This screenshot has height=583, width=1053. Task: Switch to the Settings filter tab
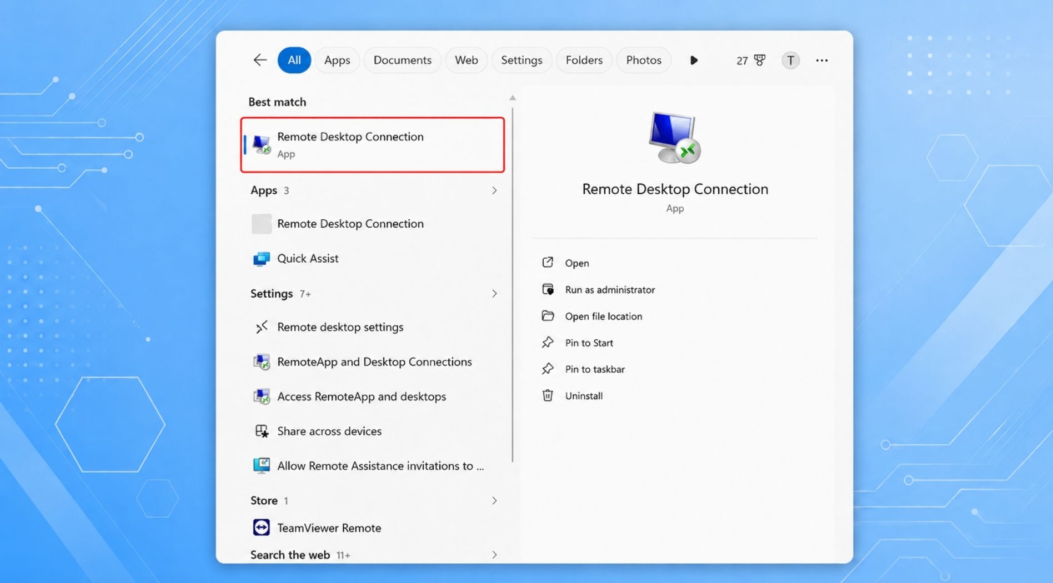coord(522,60)
